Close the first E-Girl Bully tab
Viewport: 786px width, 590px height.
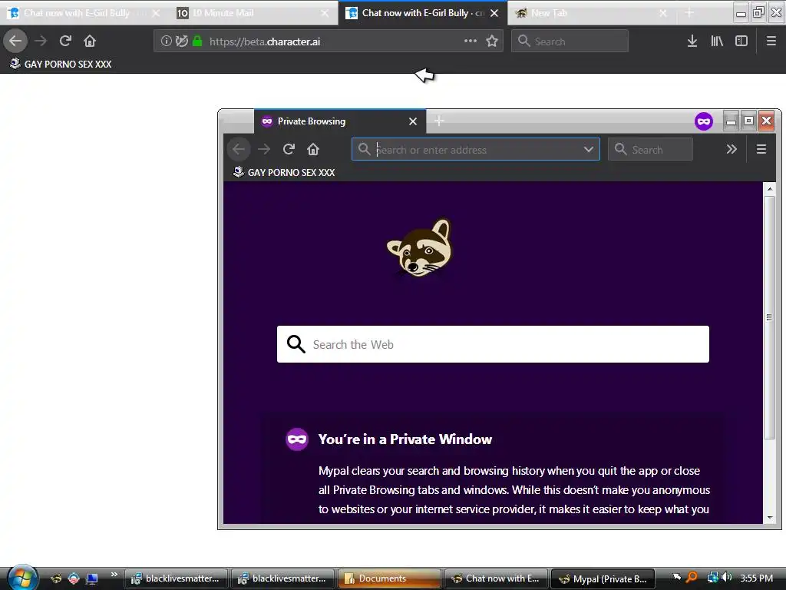click(x=156, y=13)
